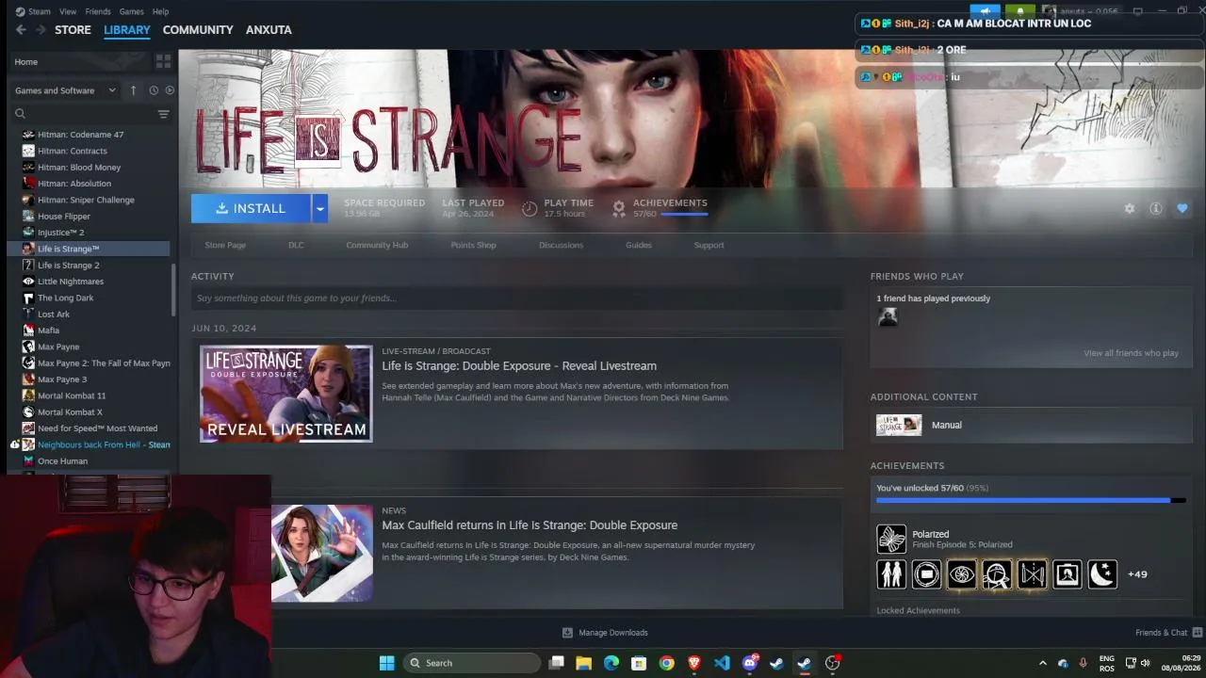
Task: Open the Reveal Livestream thumbnail
Action: (x=286, y=394)
